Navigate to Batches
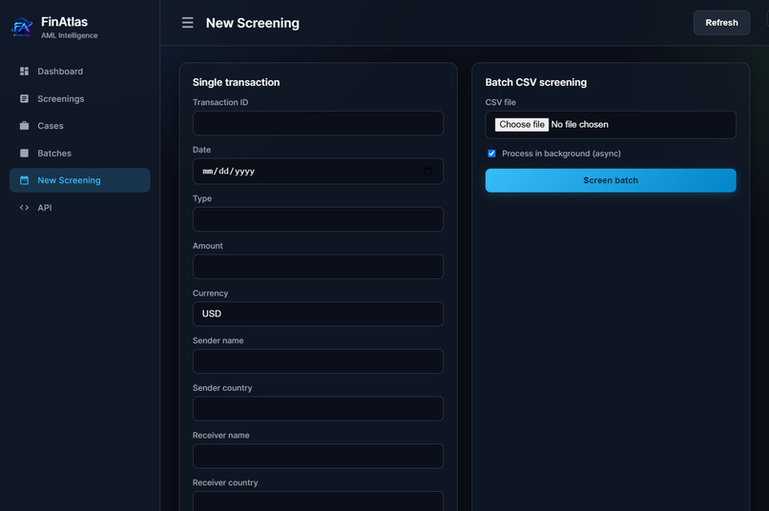 tap(79, 153)
